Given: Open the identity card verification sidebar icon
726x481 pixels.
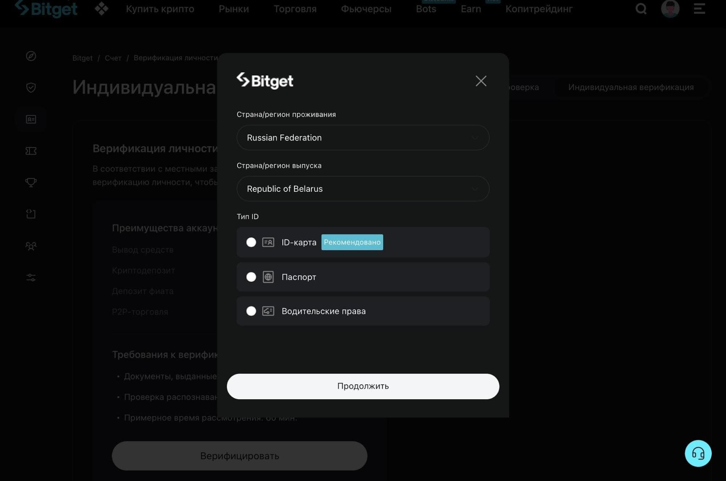Looking at the screenshot, I should [x=31, y=119].
